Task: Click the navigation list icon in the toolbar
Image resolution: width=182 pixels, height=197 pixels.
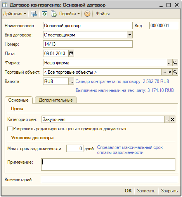Action: point(33,14)
